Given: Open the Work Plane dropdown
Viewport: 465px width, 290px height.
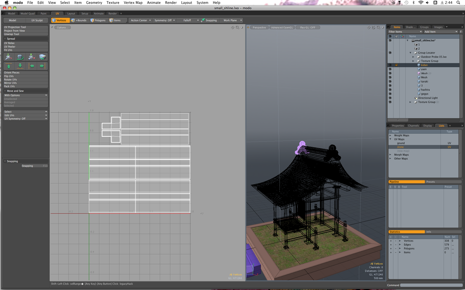Looking at the screenshot, I should pyautogui.click(x=232, y=20).
